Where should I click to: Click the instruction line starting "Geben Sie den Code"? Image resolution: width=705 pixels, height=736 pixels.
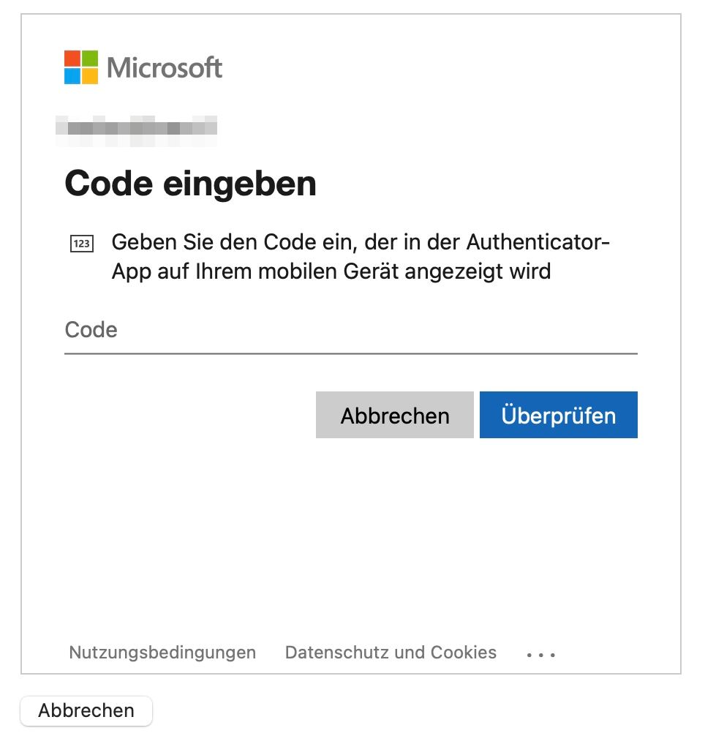coord(361,242)
